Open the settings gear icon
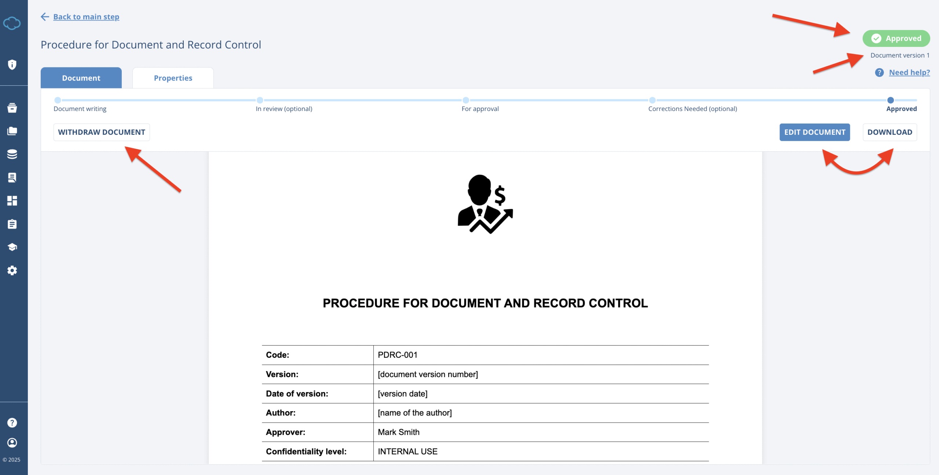The image size is (939, 475). tap(12, 270)
